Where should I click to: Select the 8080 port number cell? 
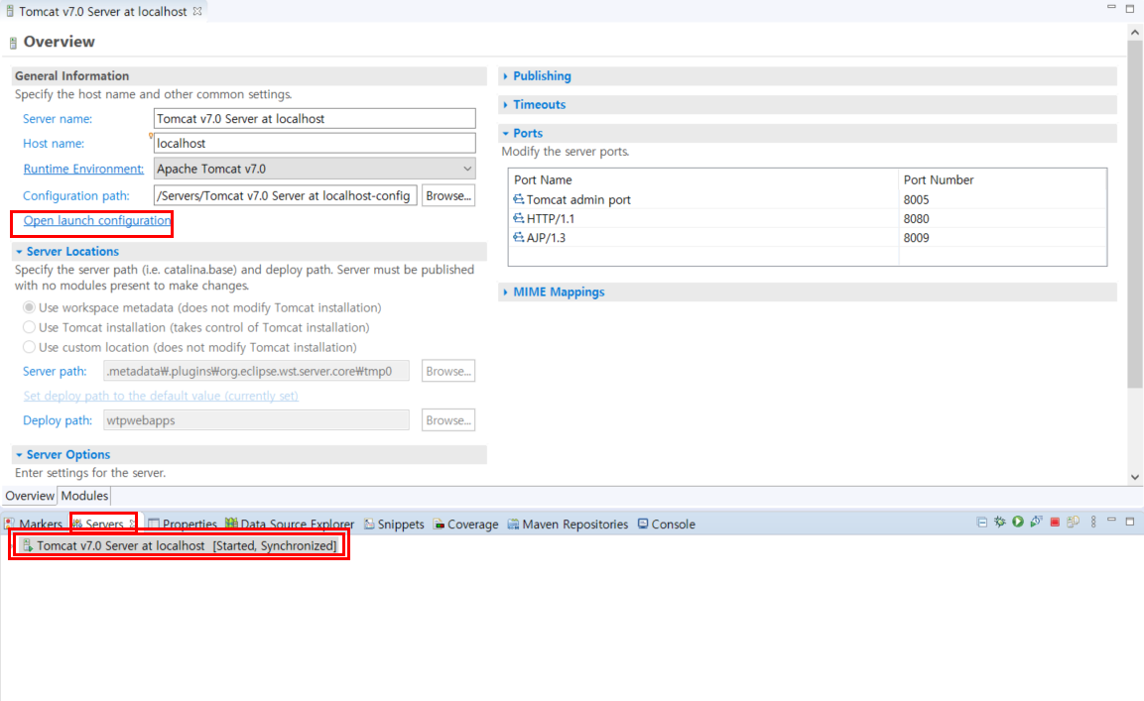(x=1002, y=218)
